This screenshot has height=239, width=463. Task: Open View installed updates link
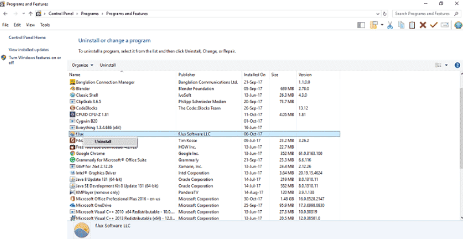pos(29,50)
